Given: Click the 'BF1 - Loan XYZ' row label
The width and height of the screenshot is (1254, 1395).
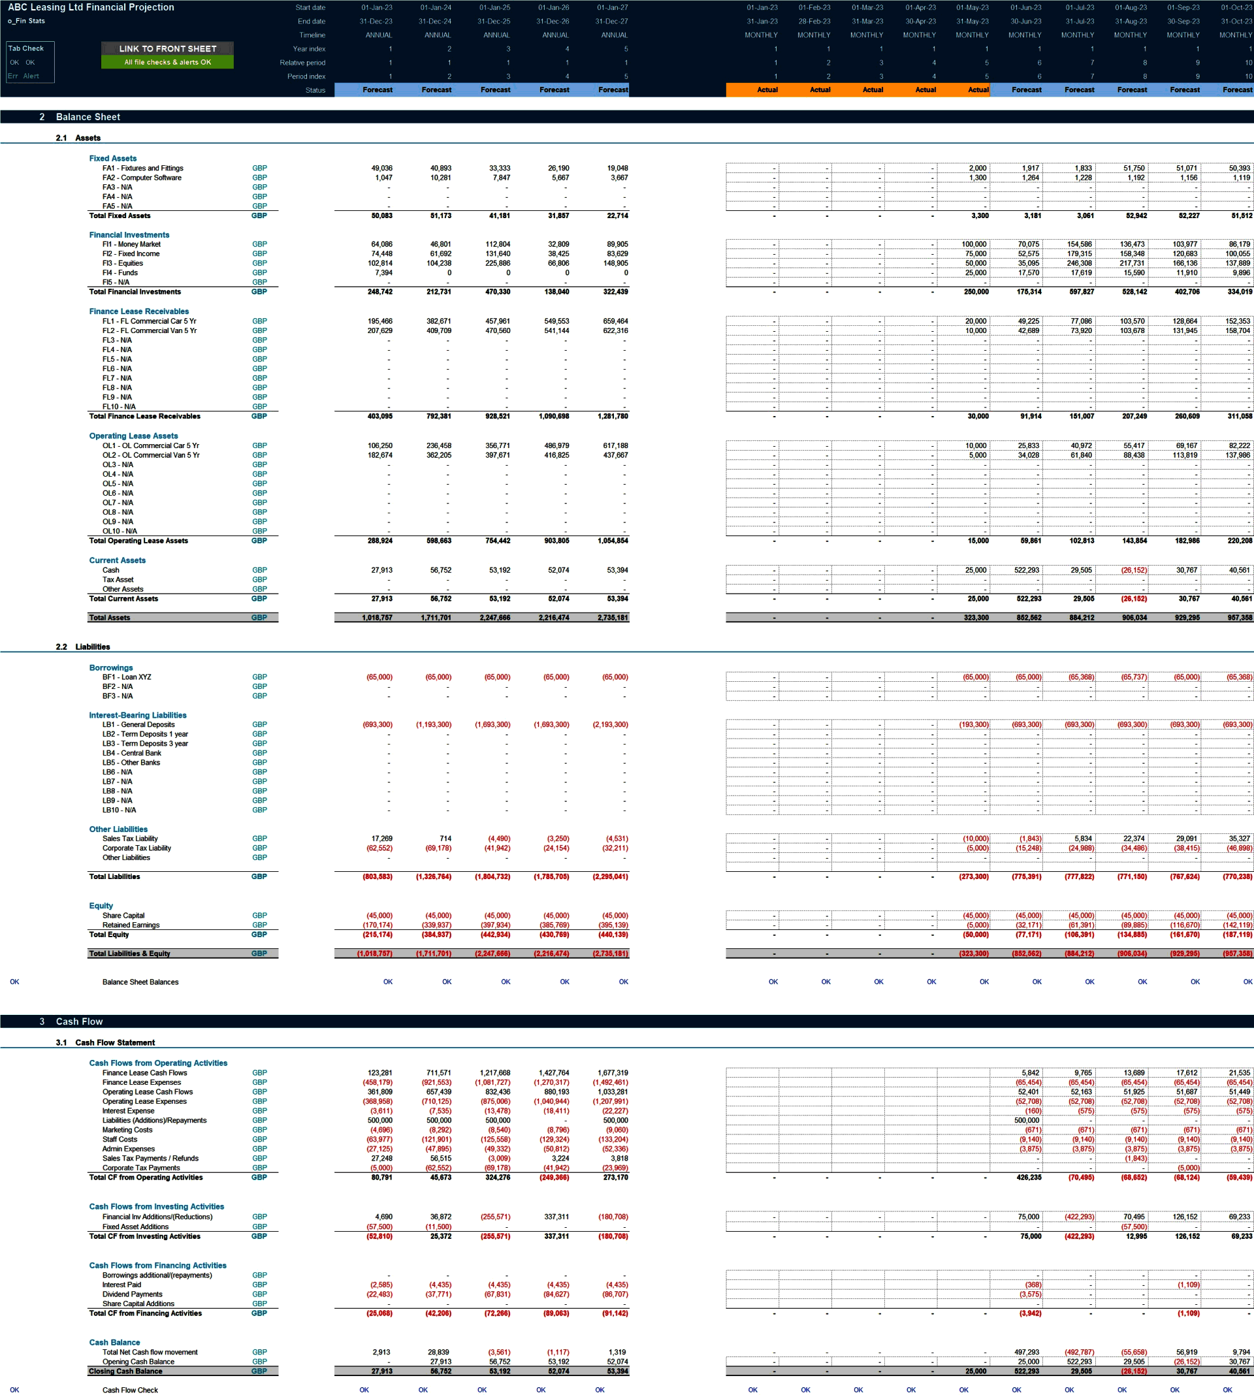Looking at the screenshot, I should click(x=127, y=677).
